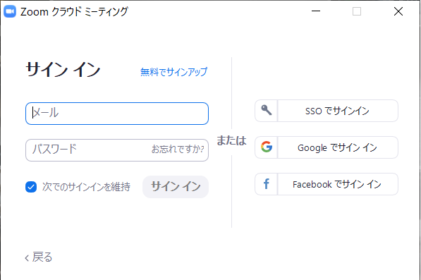The width and height of the screenshot is (421, 280).
Task: Click the Google G logo icon
Action: [x=267, y=147]
